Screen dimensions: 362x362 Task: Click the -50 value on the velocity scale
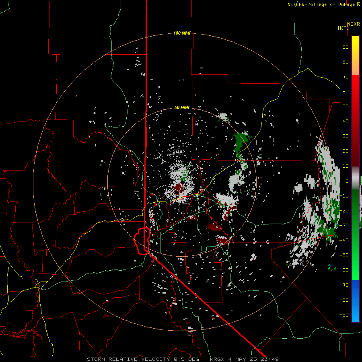click(344, 255)
